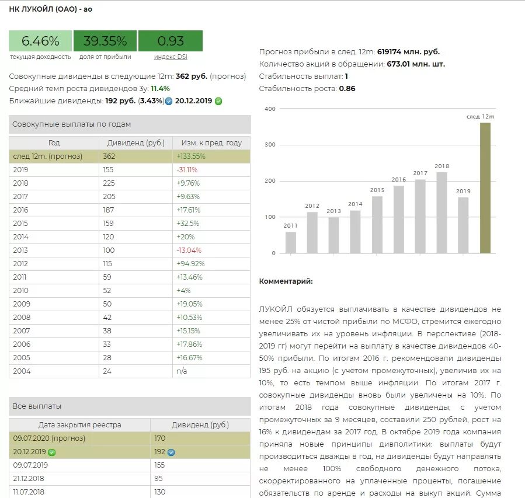Screen dimensions: 525x498
Task: Click the 673.01 млн. шт. shares value
Action: [x=416, y=64]
